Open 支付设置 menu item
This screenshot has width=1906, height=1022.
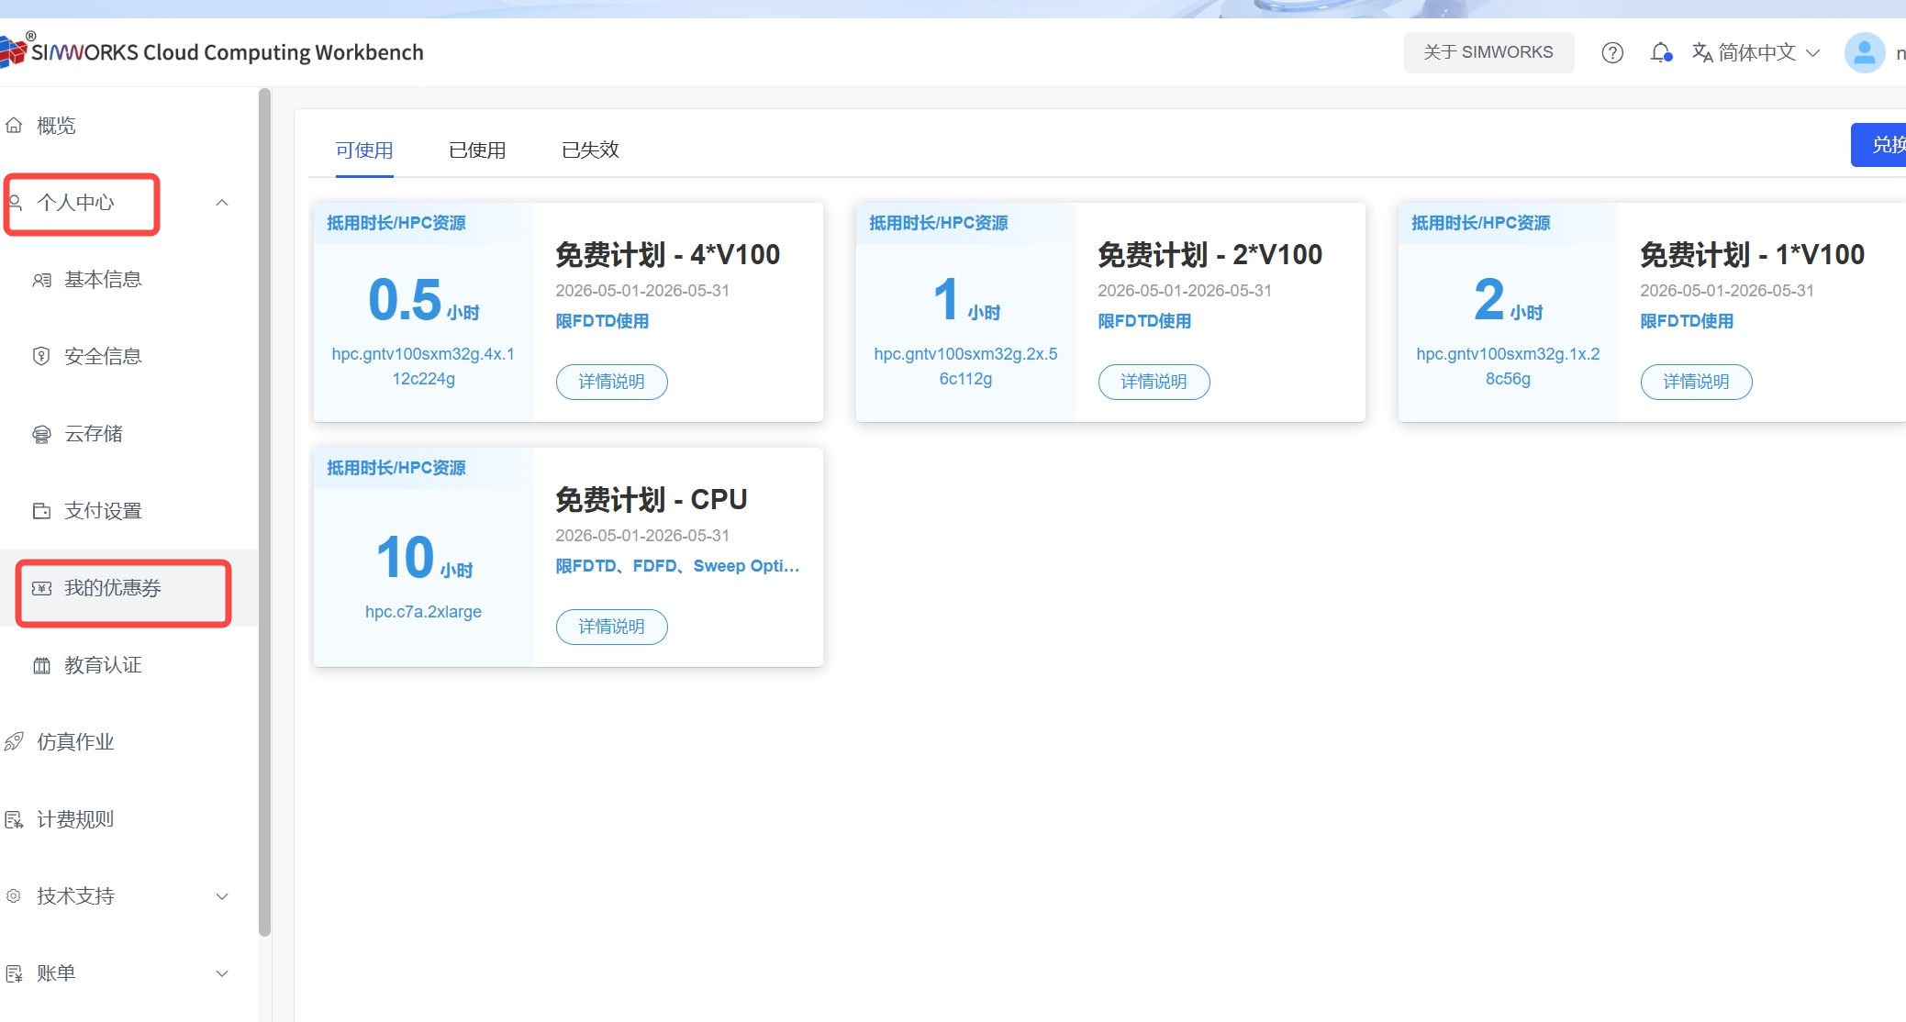(x=128, y=511)
